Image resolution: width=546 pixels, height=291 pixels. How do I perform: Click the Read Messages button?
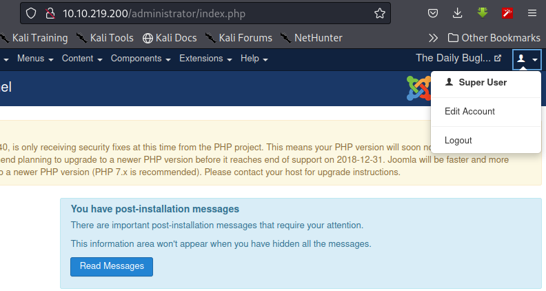(112, 267)
